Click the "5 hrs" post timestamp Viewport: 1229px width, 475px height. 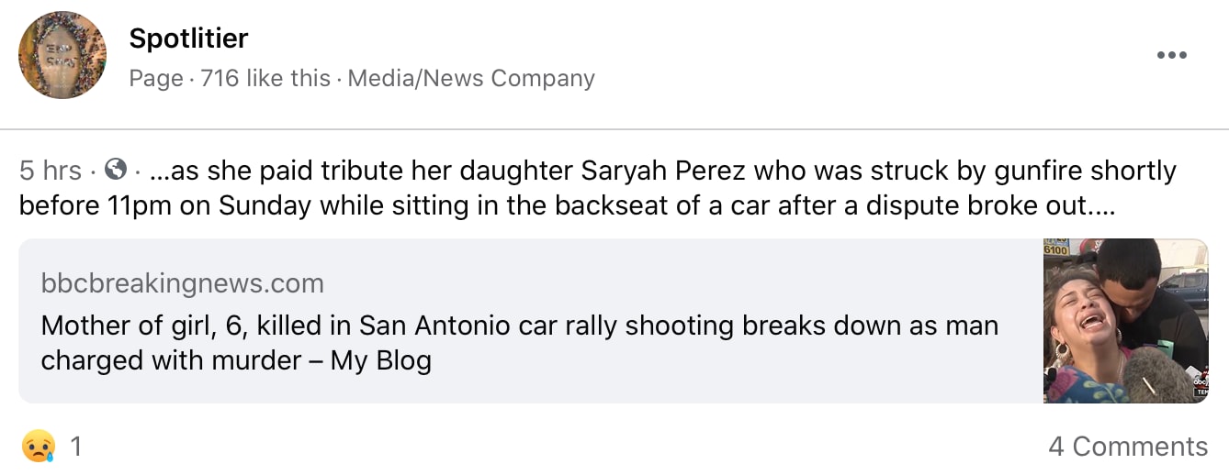point(51,171)
